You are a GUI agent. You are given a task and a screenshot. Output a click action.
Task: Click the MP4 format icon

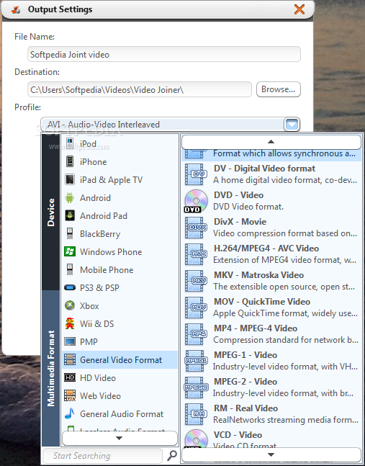(x=196, y=334)
